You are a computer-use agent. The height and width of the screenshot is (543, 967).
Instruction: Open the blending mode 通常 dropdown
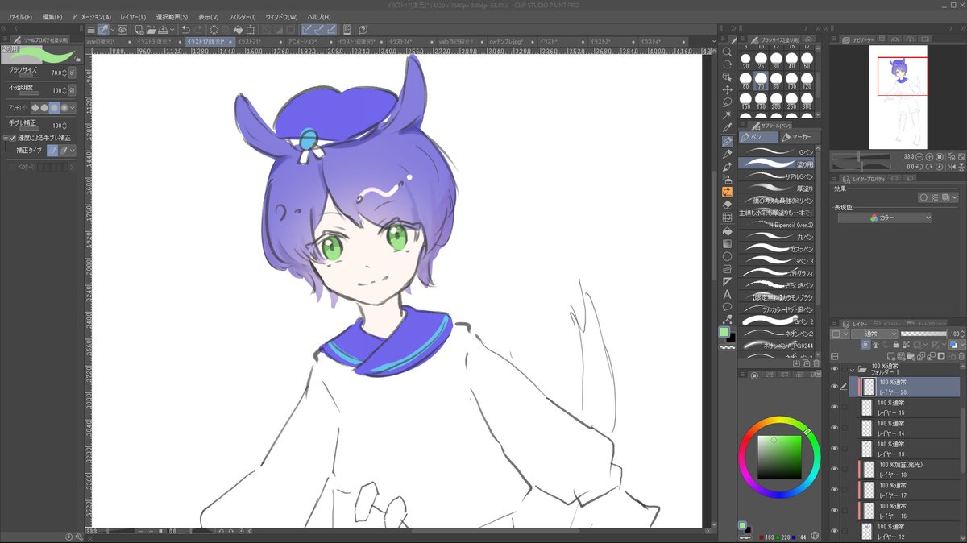pos(874,334)
